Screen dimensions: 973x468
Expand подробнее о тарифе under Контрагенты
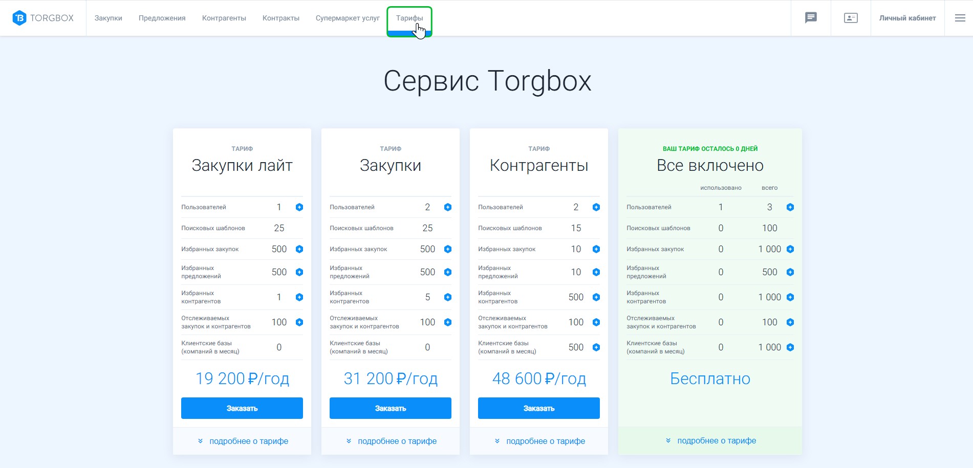[539, 441]
